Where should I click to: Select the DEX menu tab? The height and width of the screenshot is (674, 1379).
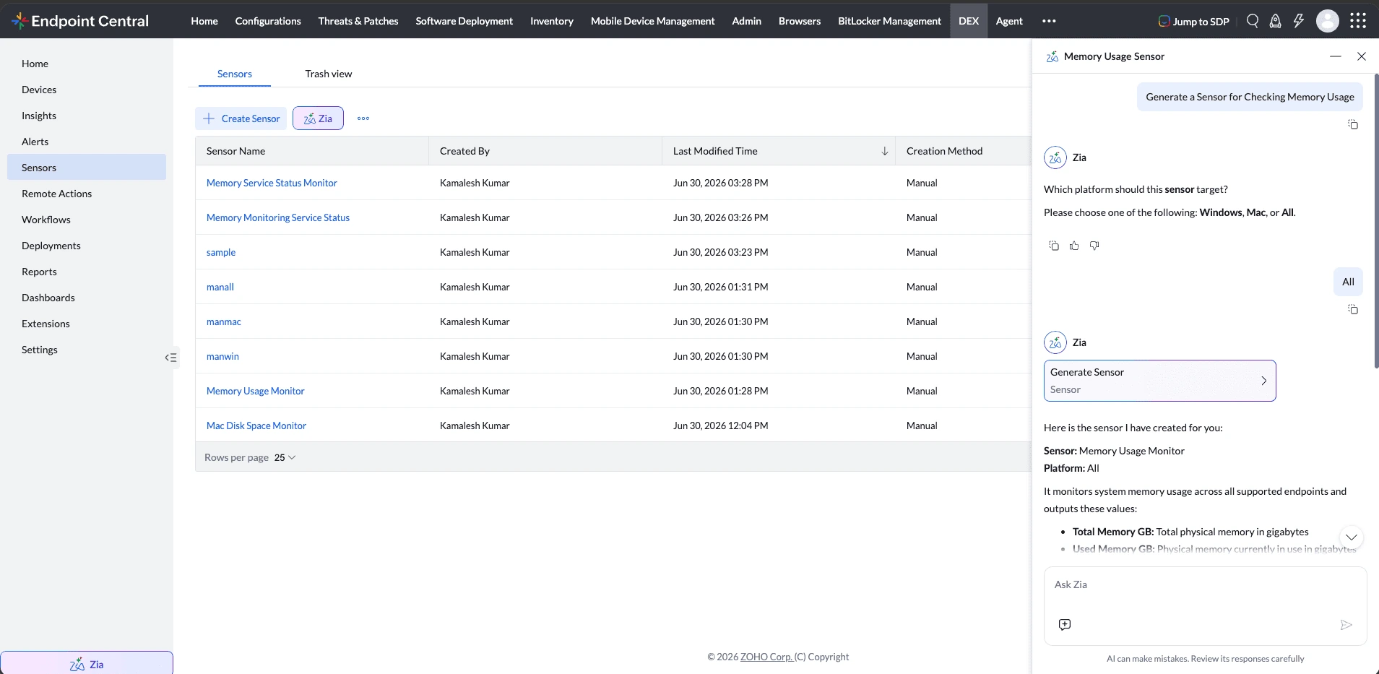[x=969, y=21]
